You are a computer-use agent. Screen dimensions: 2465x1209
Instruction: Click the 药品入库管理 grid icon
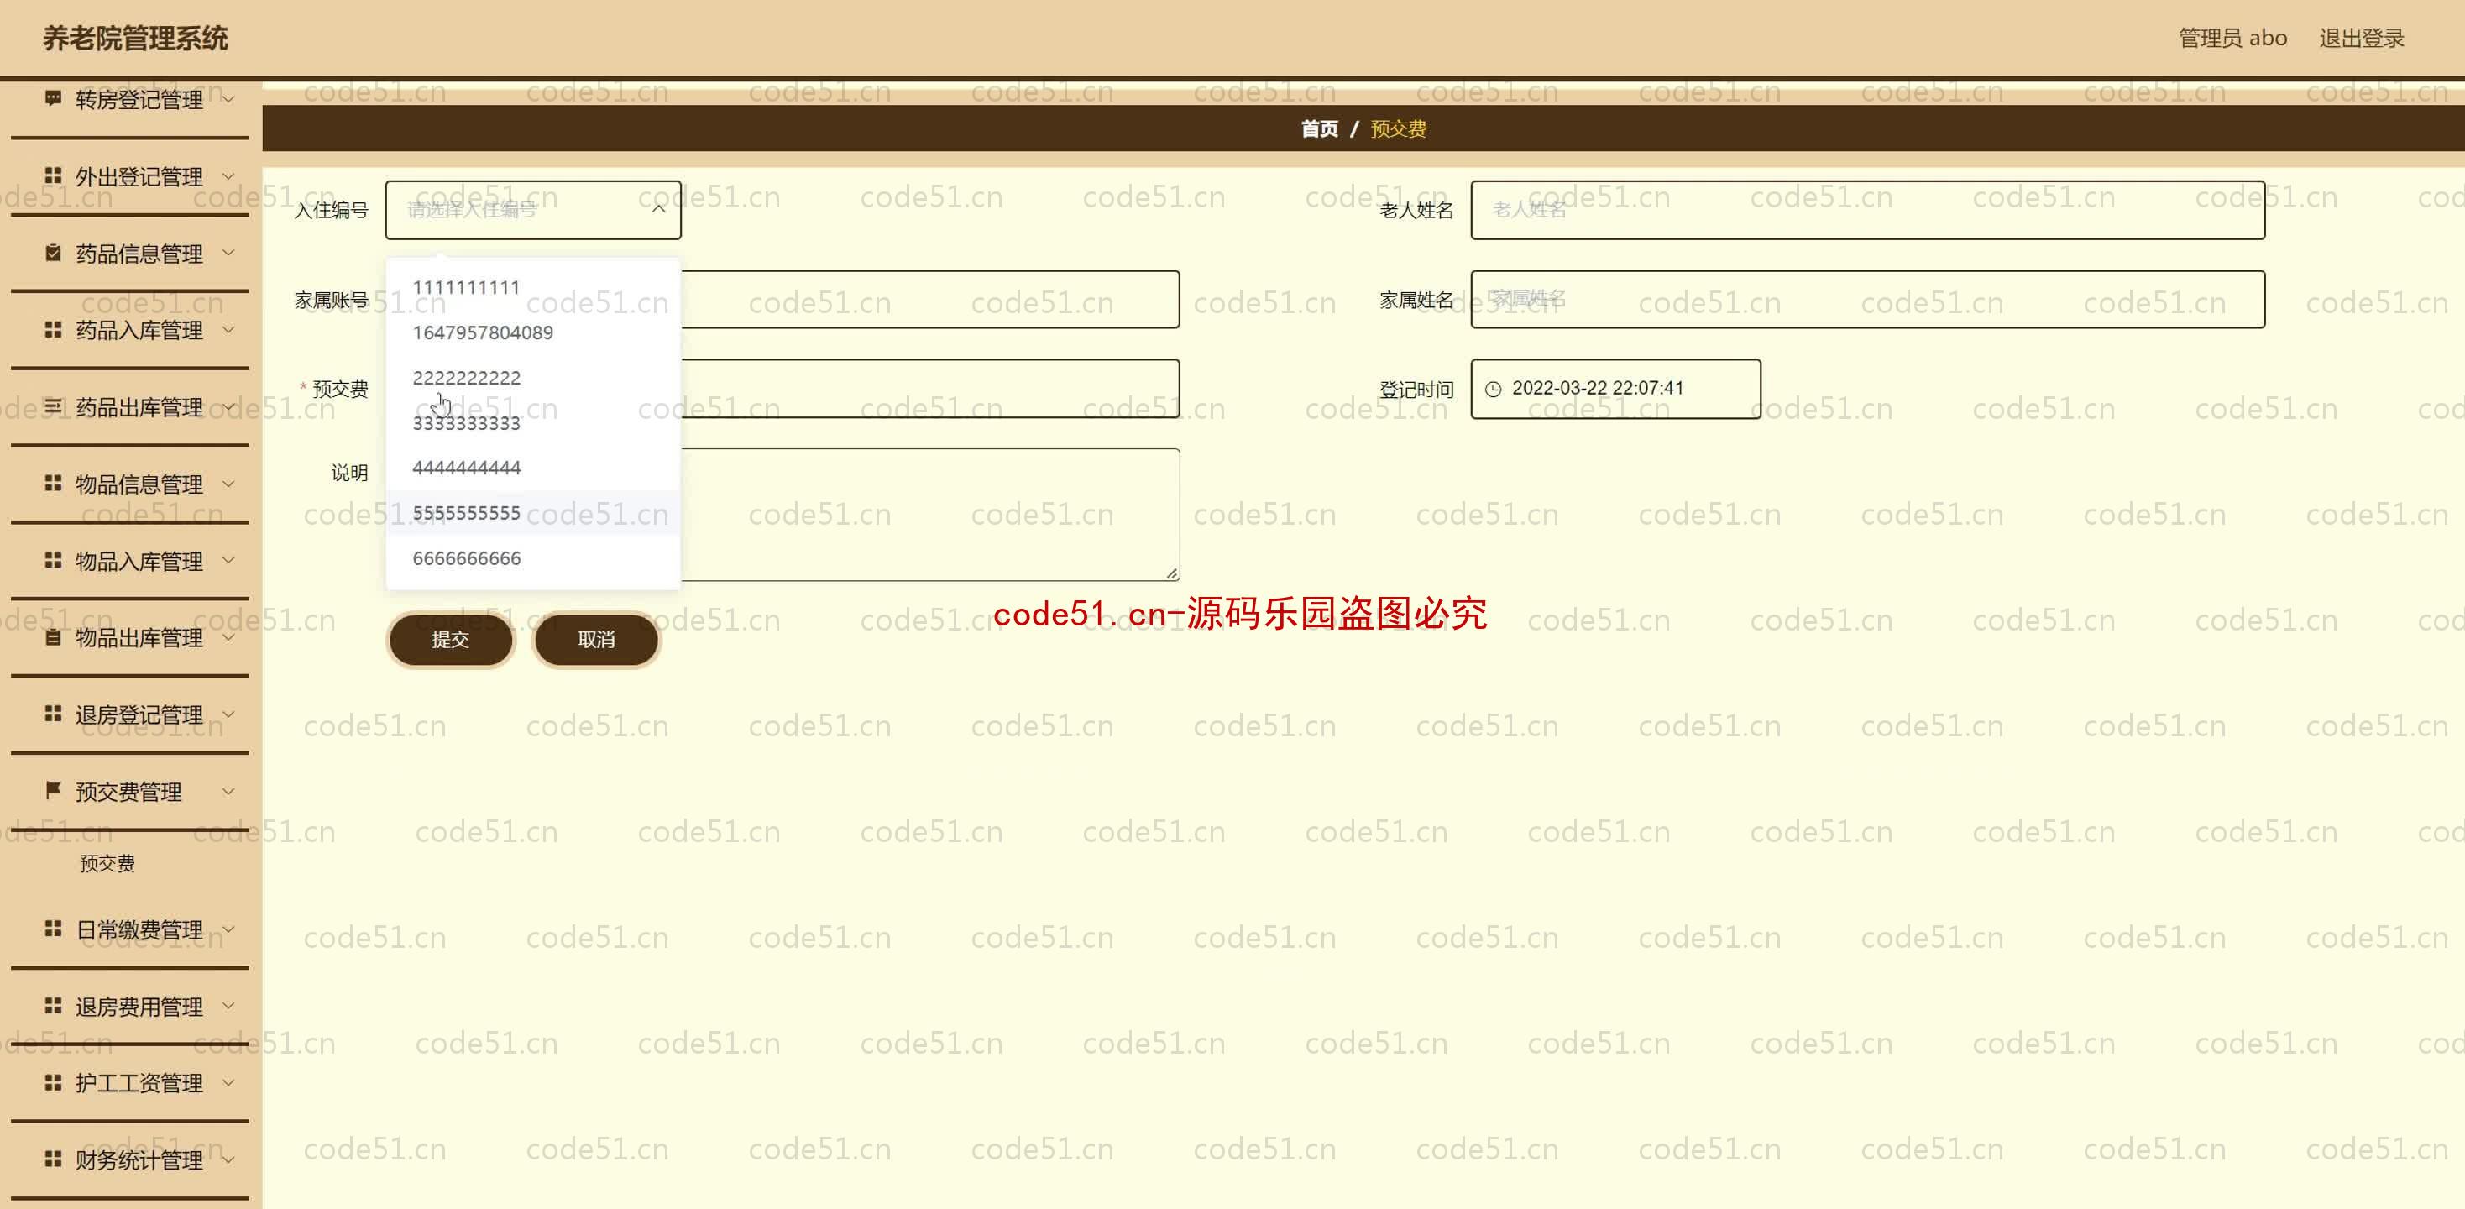pos(54,329)
